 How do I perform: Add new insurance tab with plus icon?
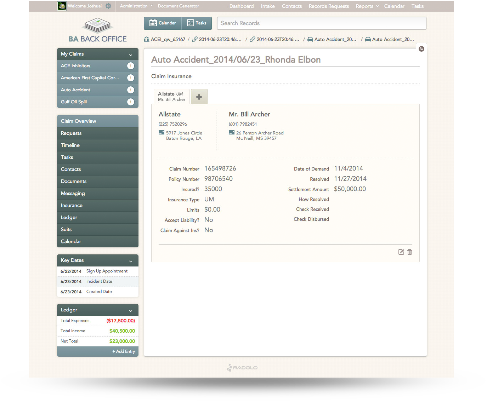(199, 97)
